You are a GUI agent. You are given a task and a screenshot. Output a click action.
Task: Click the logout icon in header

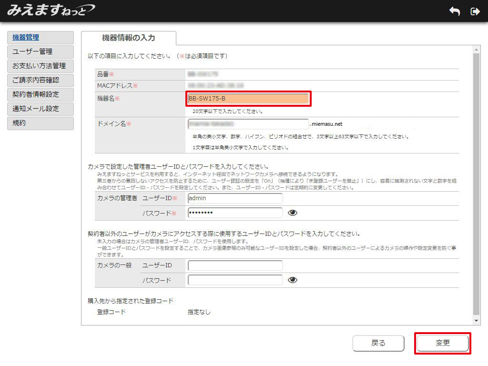pyautogui.click(x=475, y=11)
